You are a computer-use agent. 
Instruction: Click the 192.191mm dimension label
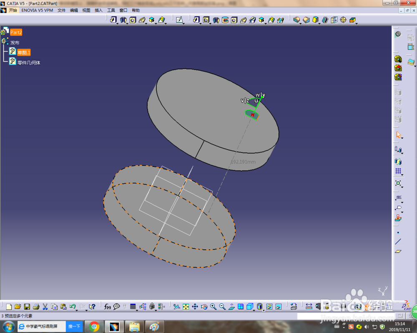pos(243,162)
